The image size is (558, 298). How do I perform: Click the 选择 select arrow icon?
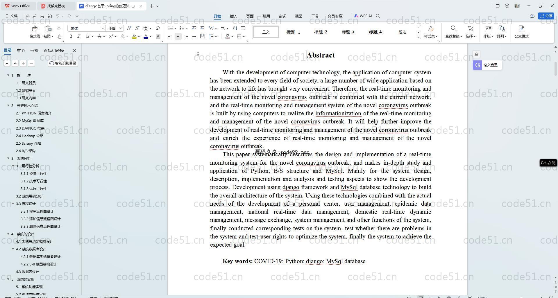[471, 28]
